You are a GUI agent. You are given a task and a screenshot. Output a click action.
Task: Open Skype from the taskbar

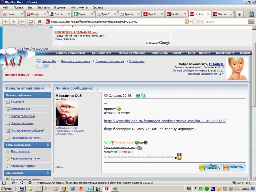[90, 189]
